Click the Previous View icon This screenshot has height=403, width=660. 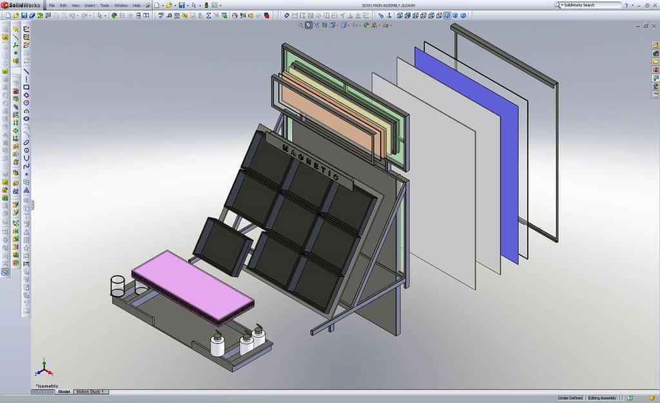(x=316, y=25)
